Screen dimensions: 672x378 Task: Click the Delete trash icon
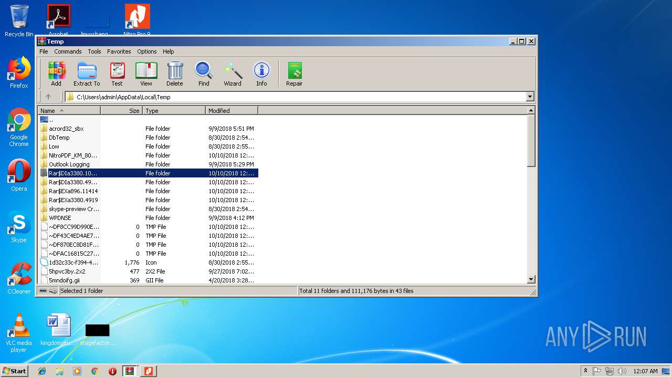click(175, 73)
